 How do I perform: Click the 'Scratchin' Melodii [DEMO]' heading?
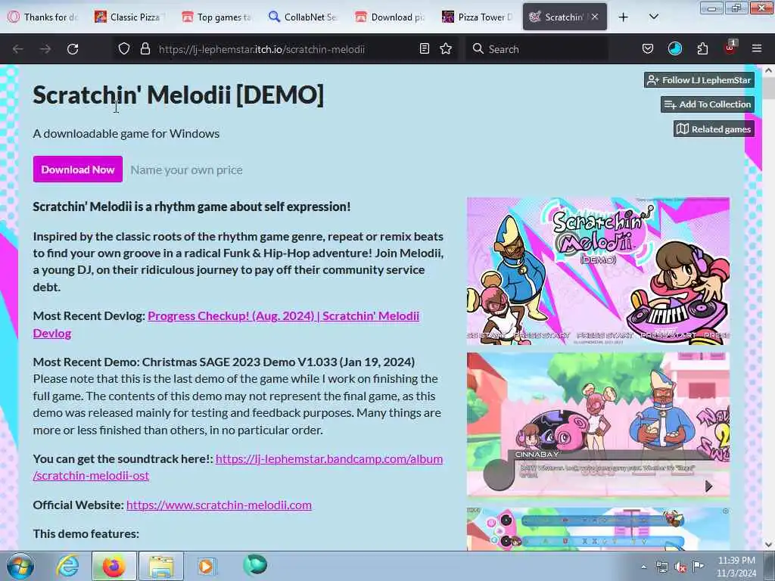[179, 95]
